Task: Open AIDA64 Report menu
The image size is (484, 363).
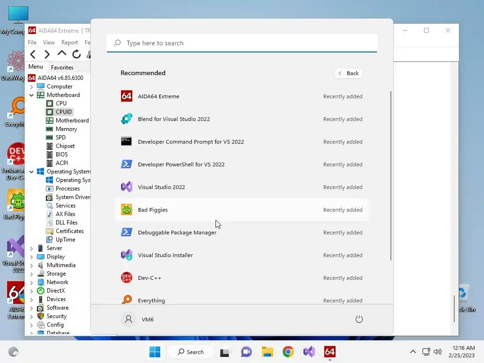Action: 69,42
